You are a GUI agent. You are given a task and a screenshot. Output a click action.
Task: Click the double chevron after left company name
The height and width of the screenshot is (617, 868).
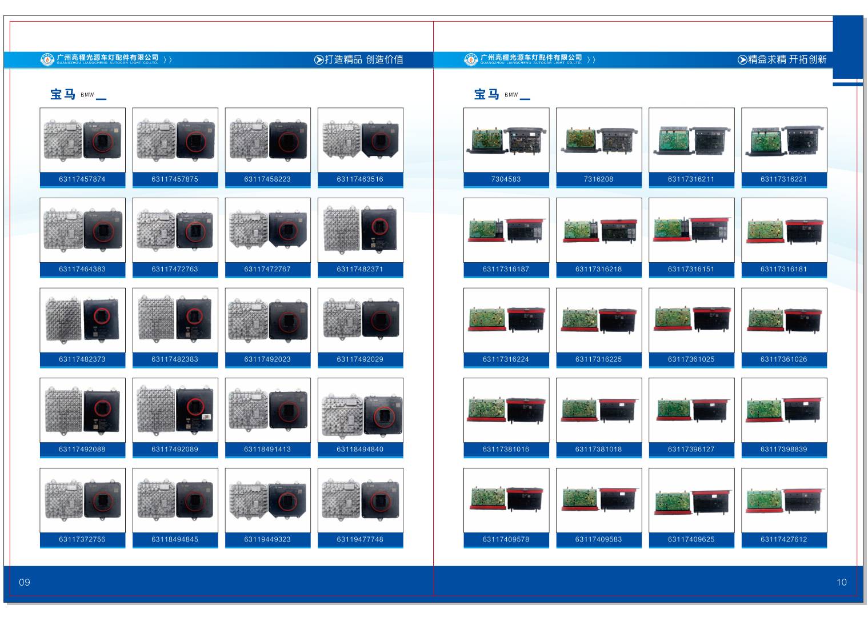pyautogui.click(x=167, y=59)
